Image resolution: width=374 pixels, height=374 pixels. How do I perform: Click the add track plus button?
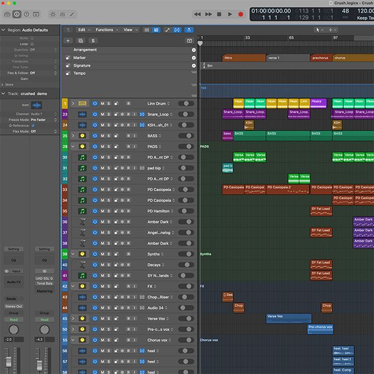(68, 41)
